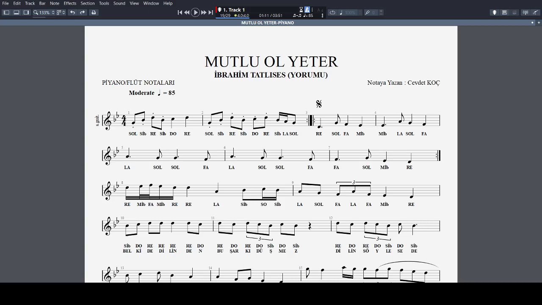This screenshot has width=542, height=305.
Task: Open the Track menu
Action: [x=30, y=3]
